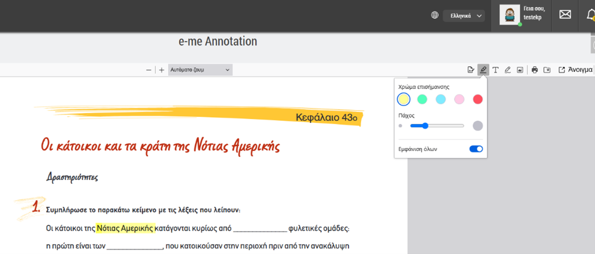The height and width of the screenshot is (254, 595).
Task: Toggle the Εμφάνιση όλων switch
Action: (x=476, y=149)
